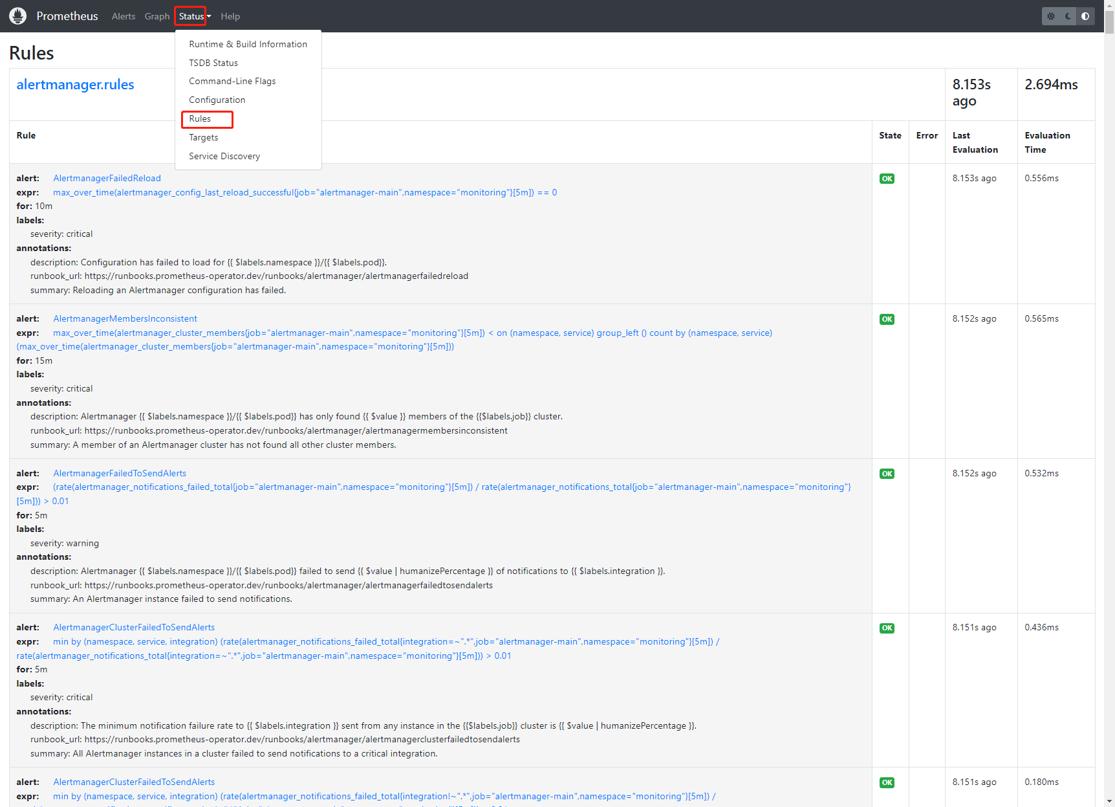Open the Alerts page
Image resolution: width=1115 pixels, height=807 pixels.
pos(124,16)
